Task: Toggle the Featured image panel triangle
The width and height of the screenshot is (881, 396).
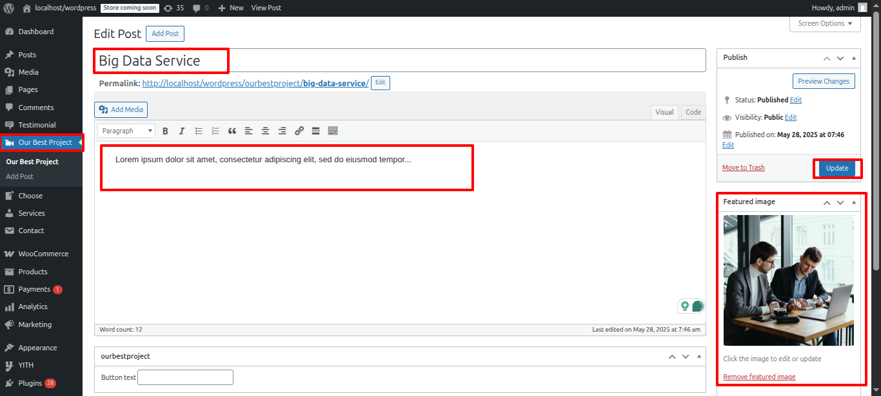Action: (854, 202)
